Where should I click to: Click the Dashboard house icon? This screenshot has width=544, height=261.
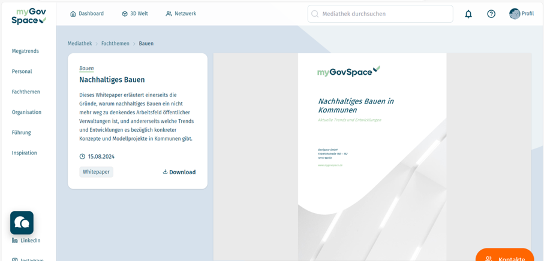click(x=73, y=14)
